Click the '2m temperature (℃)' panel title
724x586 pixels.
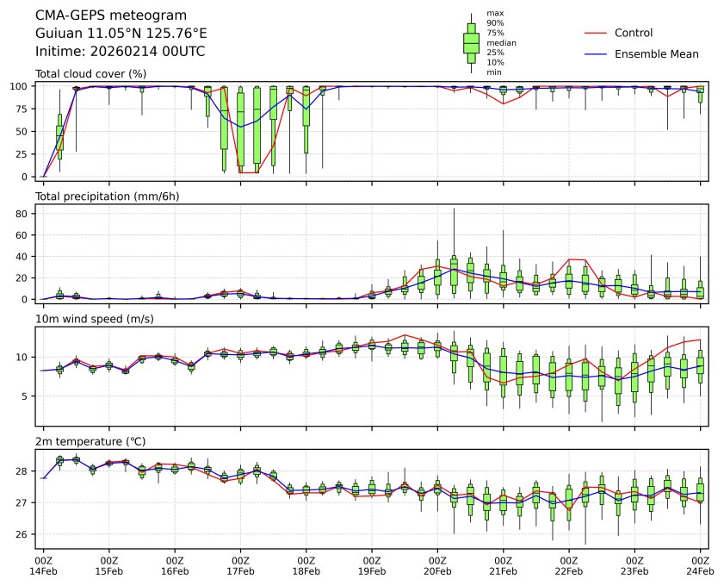pyautogui.click(x=88, y=442)
